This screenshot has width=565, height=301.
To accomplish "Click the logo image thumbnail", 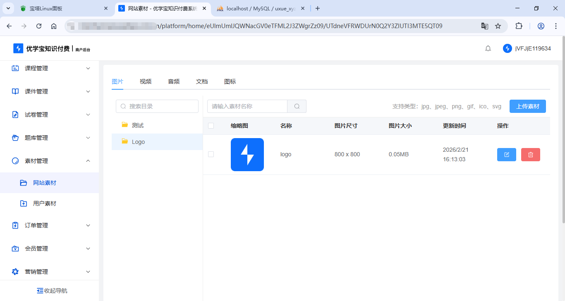I will click(x=247, y=154).
